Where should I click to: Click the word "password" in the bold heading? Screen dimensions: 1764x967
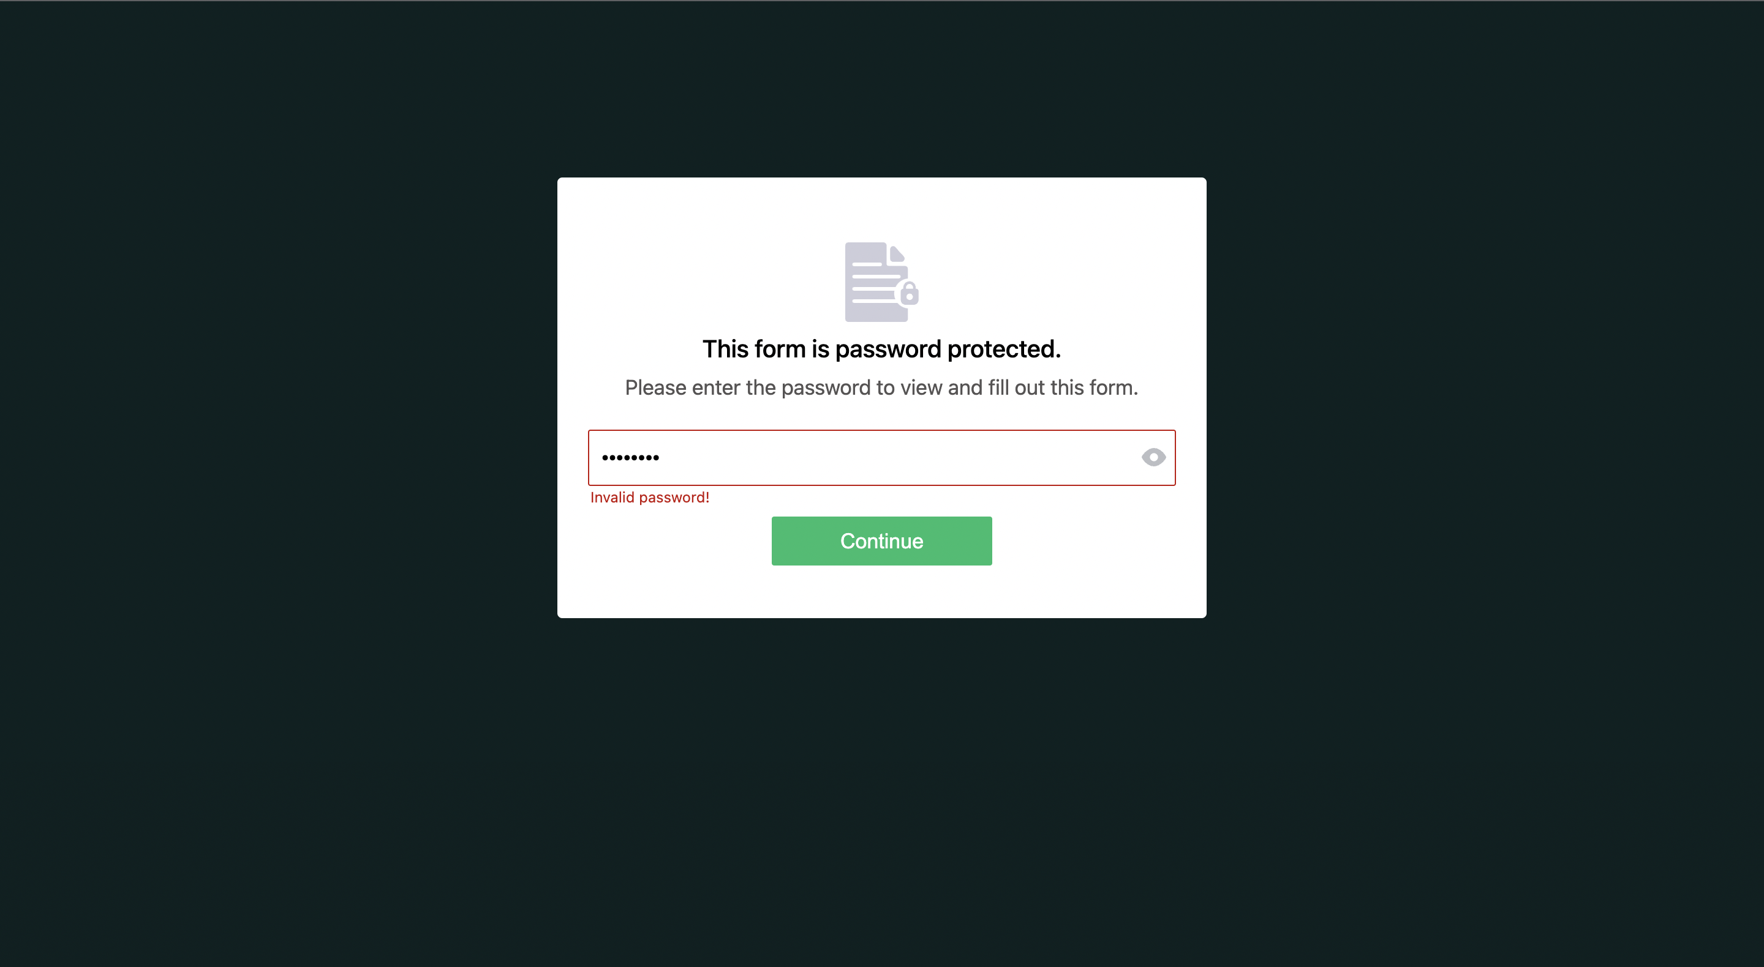click(x=888, y=349)
